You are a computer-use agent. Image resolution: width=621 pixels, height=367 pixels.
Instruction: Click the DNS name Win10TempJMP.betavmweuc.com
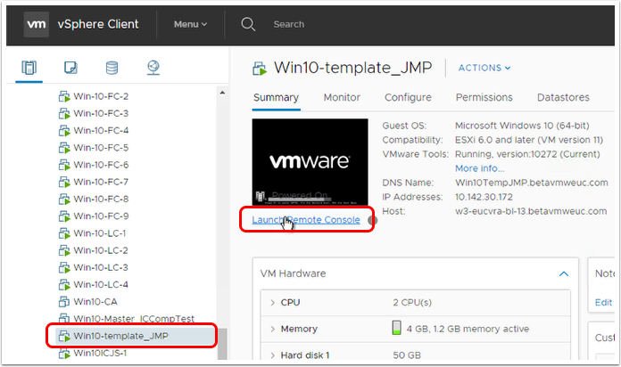click(x=532, y=183)
